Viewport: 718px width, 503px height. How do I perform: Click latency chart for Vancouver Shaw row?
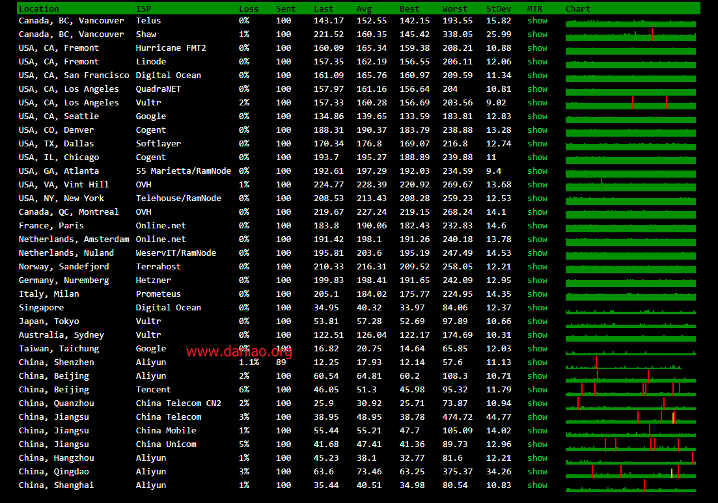(x=631, y=34)
